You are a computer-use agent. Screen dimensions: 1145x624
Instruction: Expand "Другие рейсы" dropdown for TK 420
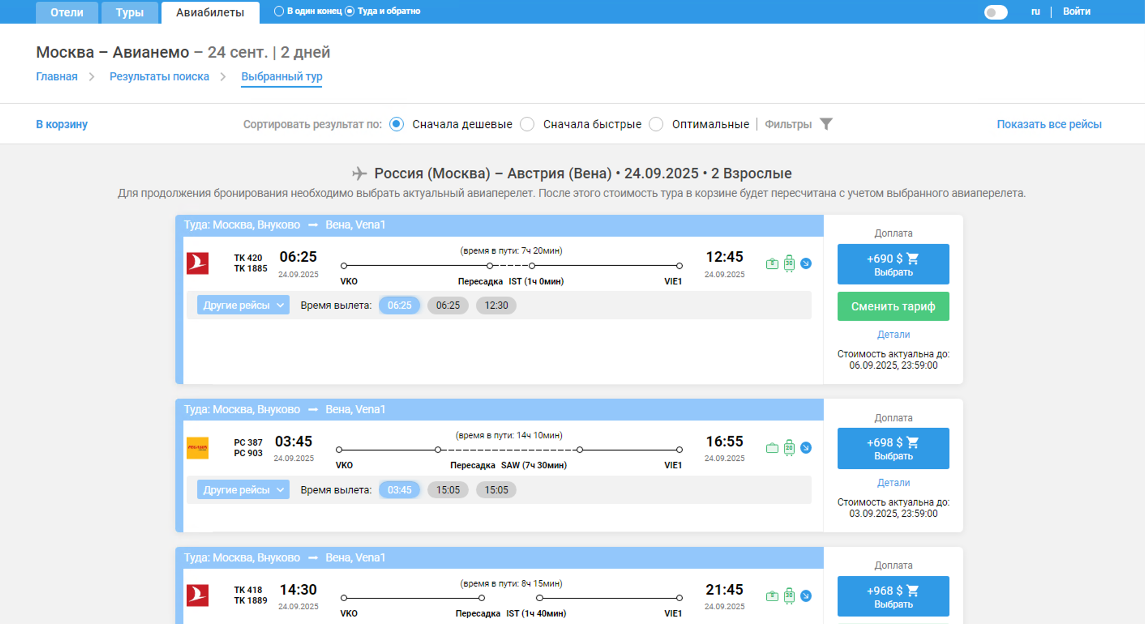[x=243, y=305]
